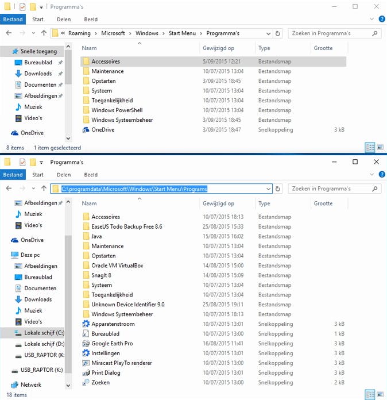Select the Apparatenstroom shortcut in the bottom window

tap(214, 324)
